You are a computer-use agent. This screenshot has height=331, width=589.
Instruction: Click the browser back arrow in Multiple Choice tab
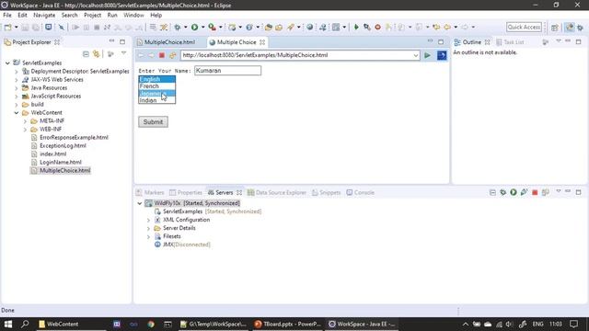point(141,55)
